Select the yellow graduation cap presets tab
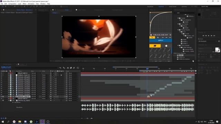 [155, 46]
